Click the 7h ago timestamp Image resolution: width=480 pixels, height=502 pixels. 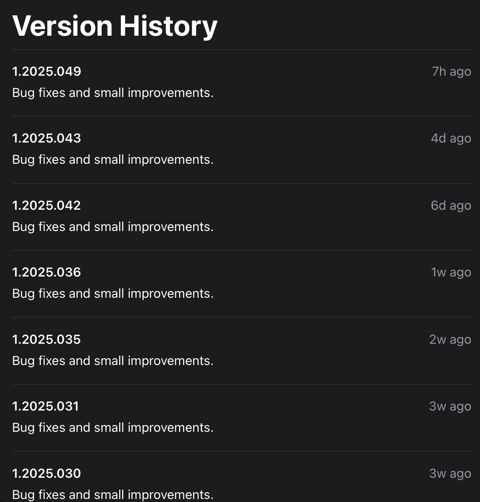(451, 71)
